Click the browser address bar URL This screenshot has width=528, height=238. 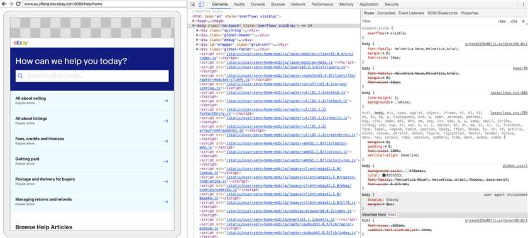tap(63, 4)
